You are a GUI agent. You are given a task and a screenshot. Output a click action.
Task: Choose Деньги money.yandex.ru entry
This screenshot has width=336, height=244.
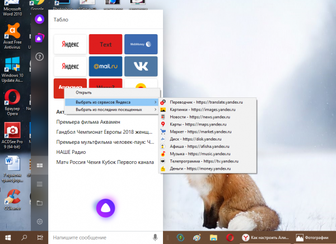point(207,168)
